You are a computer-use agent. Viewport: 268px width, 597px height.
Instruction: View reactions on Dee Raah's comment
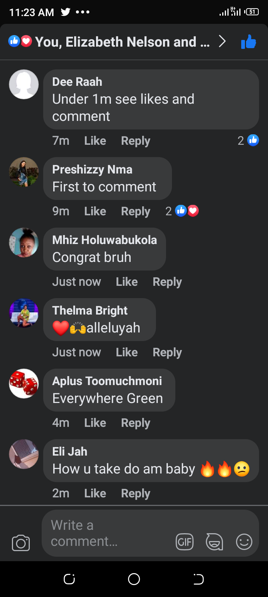tap(248, 140)
